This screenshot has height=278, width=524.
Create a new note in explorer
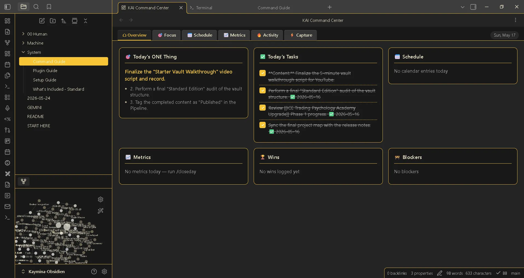[42, 21]
